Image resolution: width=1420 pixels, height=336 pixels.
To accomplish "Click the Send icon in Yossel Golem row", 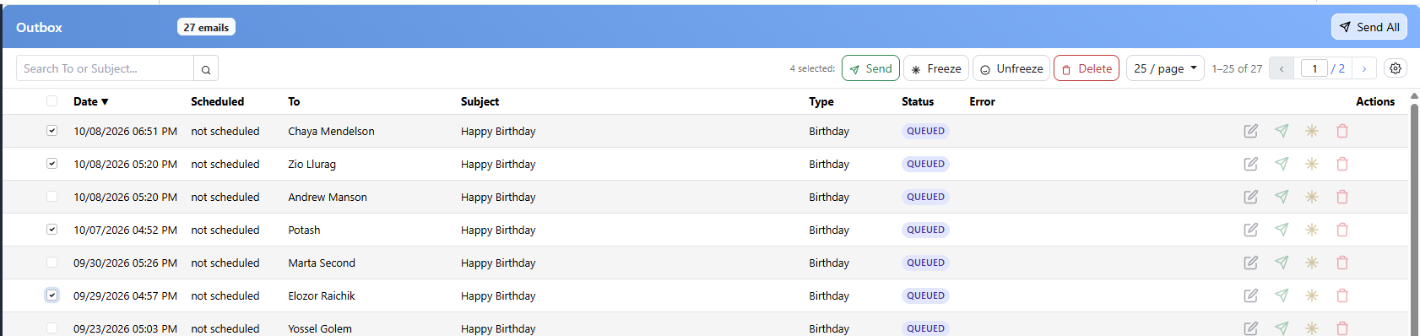I will click(1282, 328).
